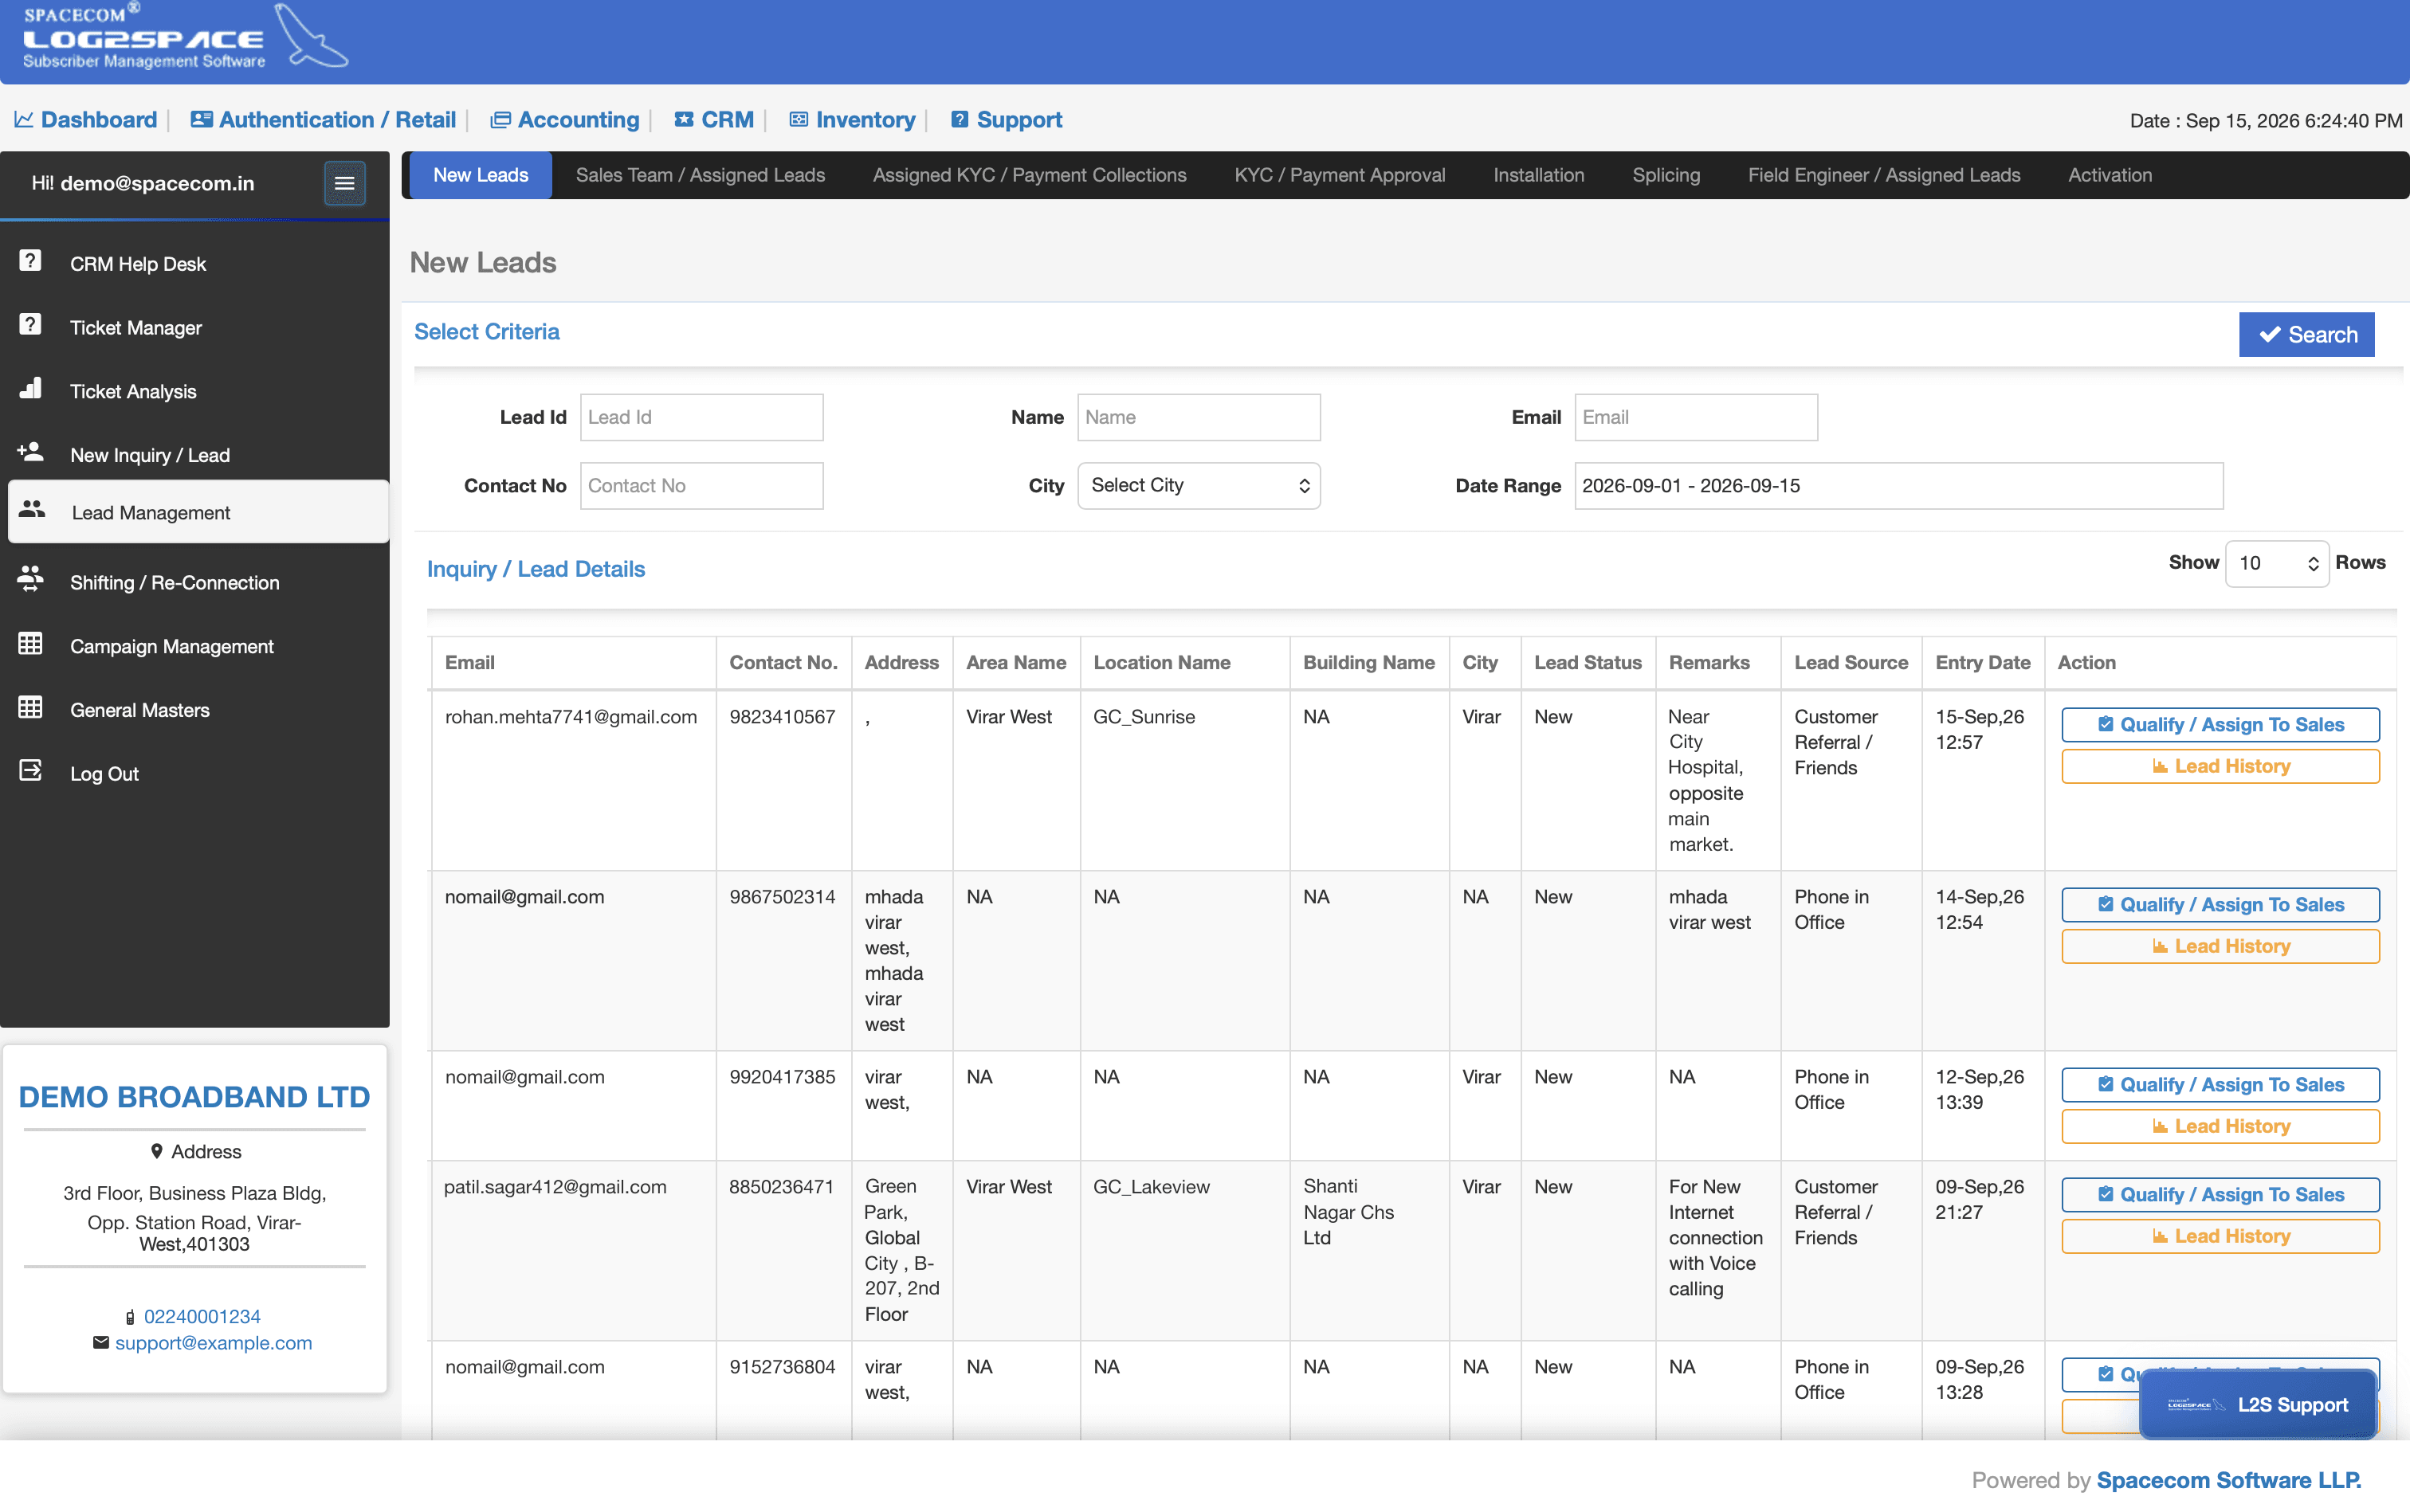Image resolution: width=2410 pixels, height=1512 pixels.
Task: View Lead History for 9867502314 lead
Action: [2220, 946]
